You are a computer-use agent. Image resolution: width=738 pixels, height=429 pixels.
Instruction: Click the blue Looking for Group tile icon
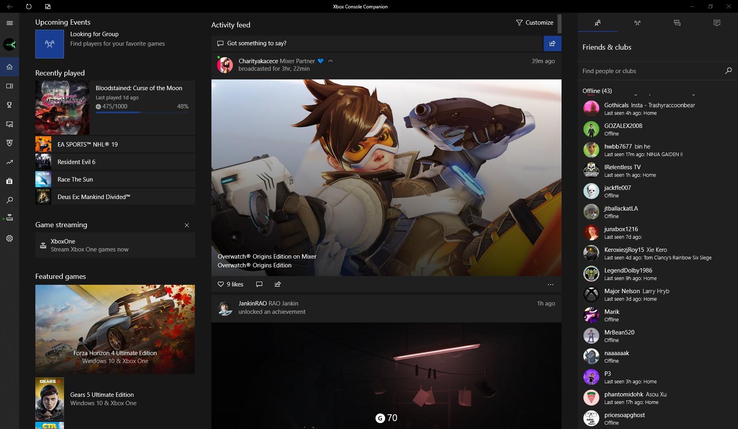point(50,44)
